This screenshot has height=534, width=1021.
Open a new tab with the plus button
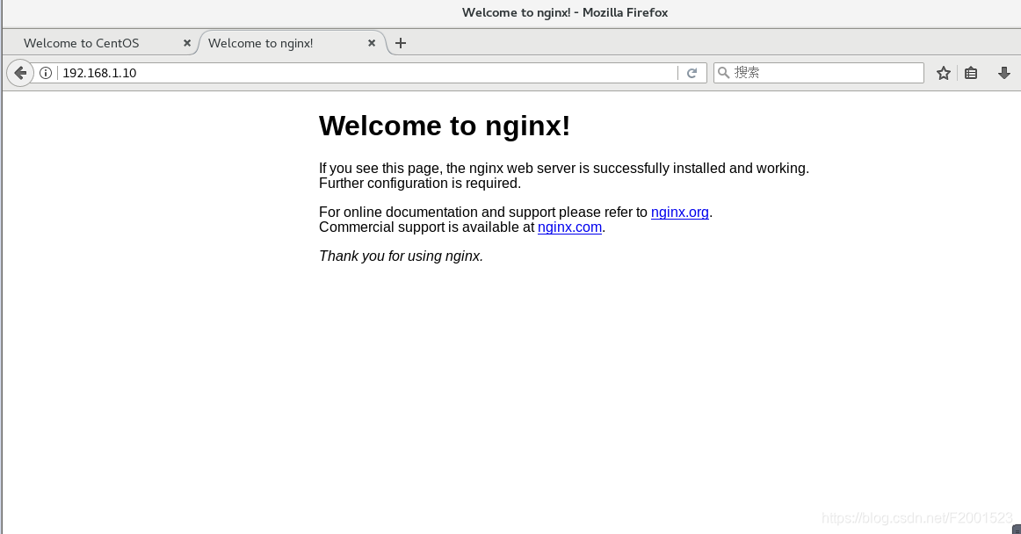click(401, 43)
